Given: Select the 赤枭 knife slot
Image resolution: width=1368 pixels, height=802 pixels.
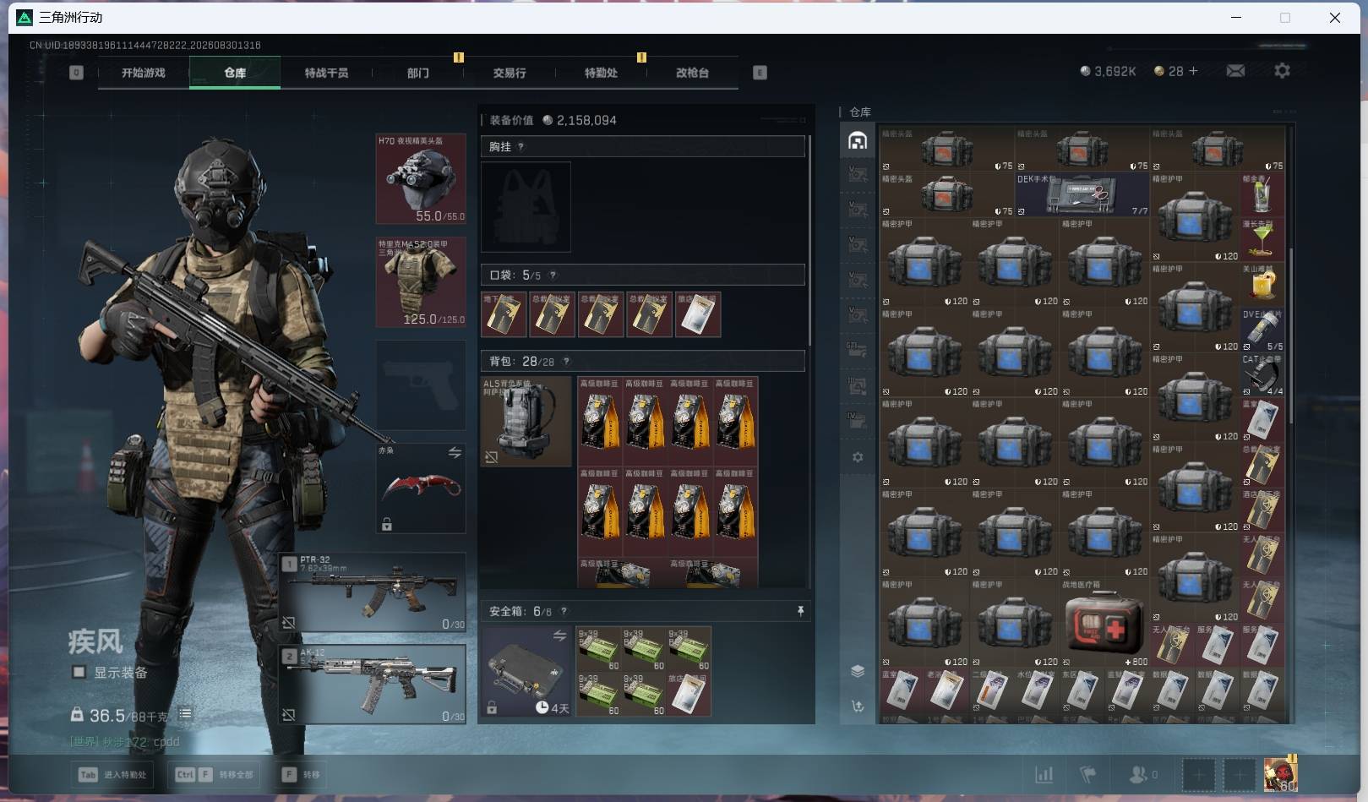Looking at the screenshot, I should click(x=421, y=488).
